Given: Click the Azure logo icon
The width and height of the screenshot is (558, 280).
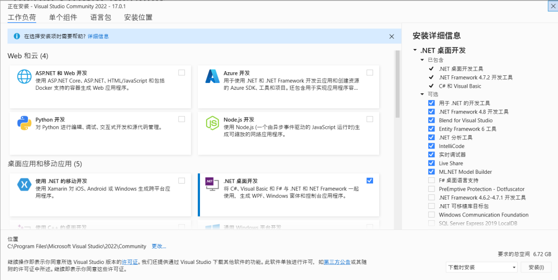Looking at the screenshot, I should pos(212,76).
